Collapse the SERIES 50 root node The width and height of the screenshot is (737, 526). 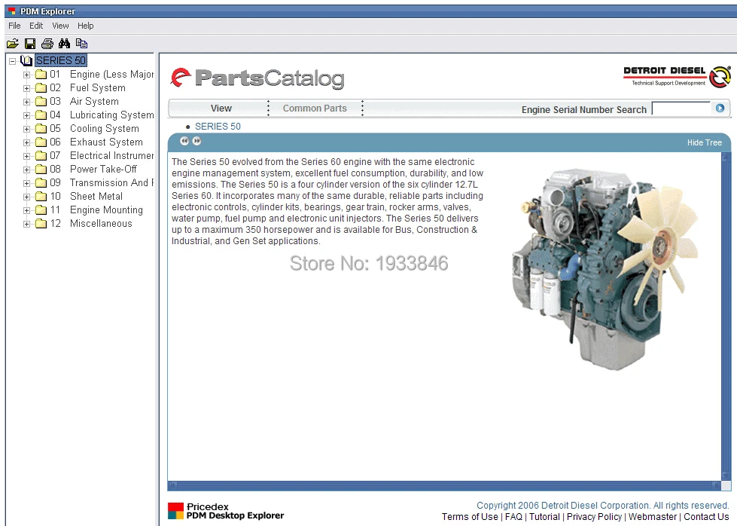[13, 61]
